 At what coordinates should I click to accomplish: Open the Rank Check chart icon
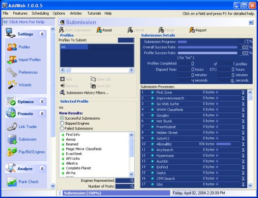click(12, 181)
